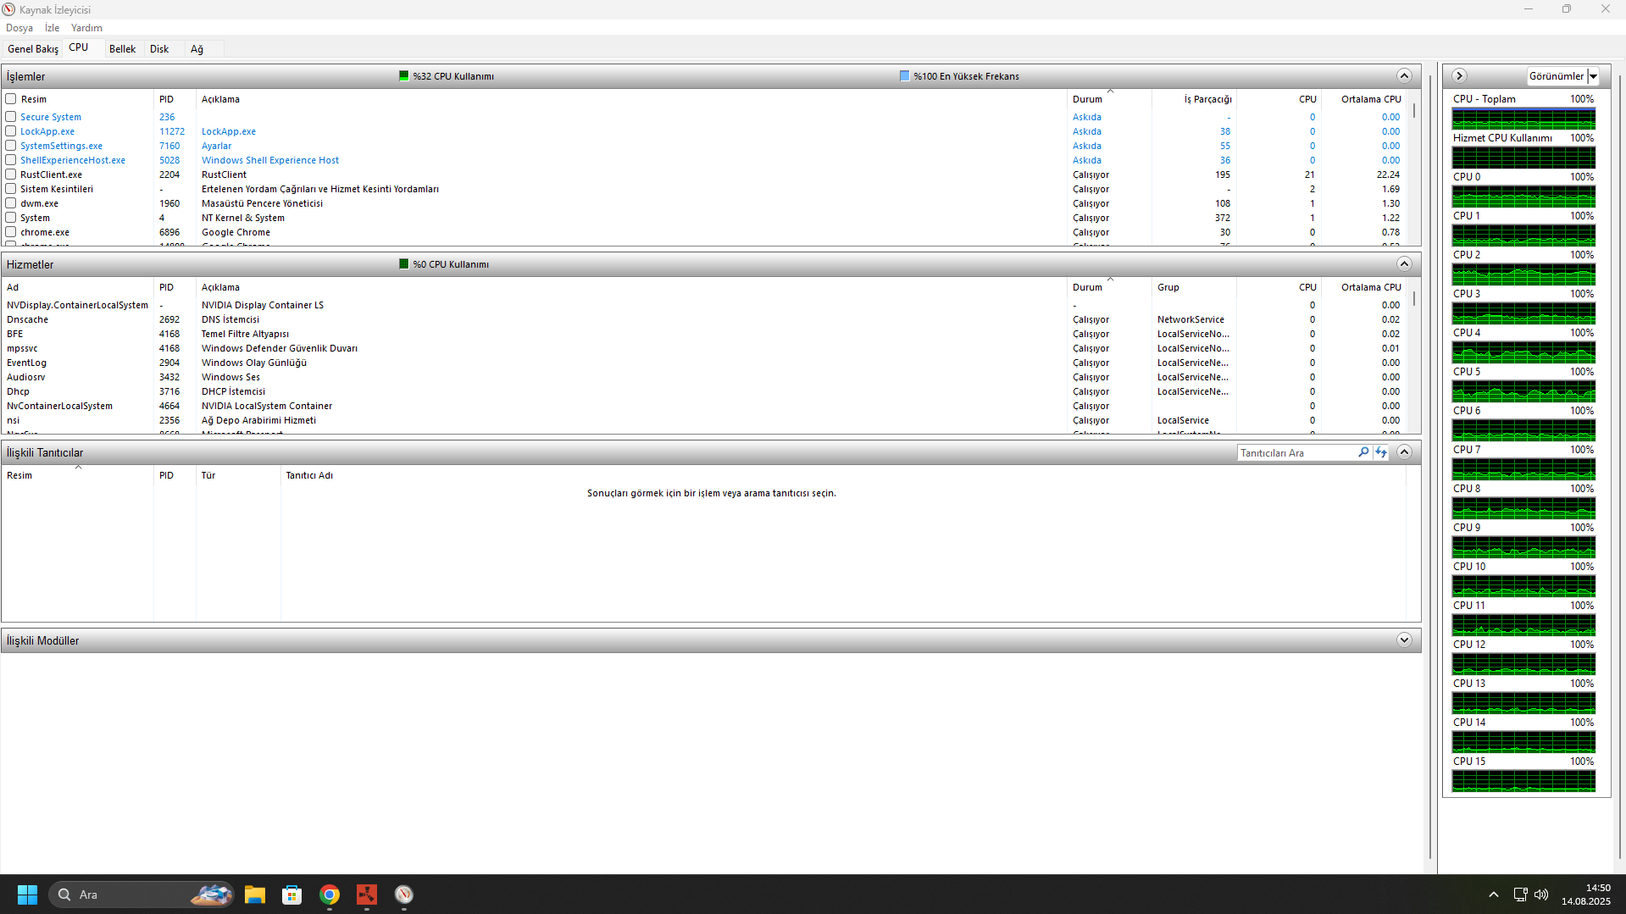The width and height of the screenshot is (1626, 914).
Task: Check the RustClient.exe checkbox
Action: pos(11,174)
